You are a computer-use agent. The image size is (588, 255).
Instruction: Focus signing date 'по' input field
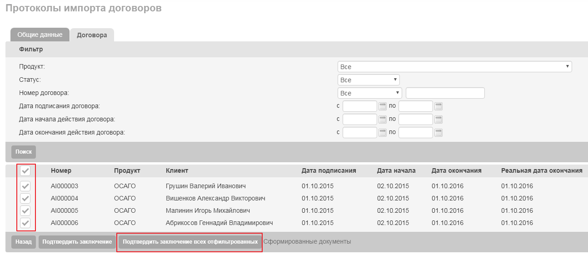pyautogui.click(x=416, y=106)
